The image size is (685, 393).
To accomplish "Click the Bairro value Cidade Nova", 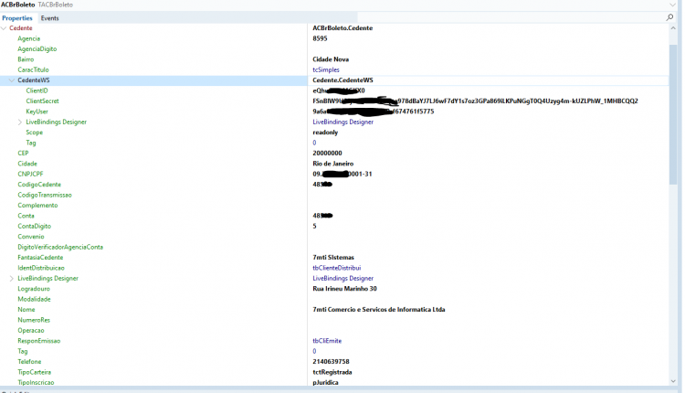I will (x=331, y=59).
